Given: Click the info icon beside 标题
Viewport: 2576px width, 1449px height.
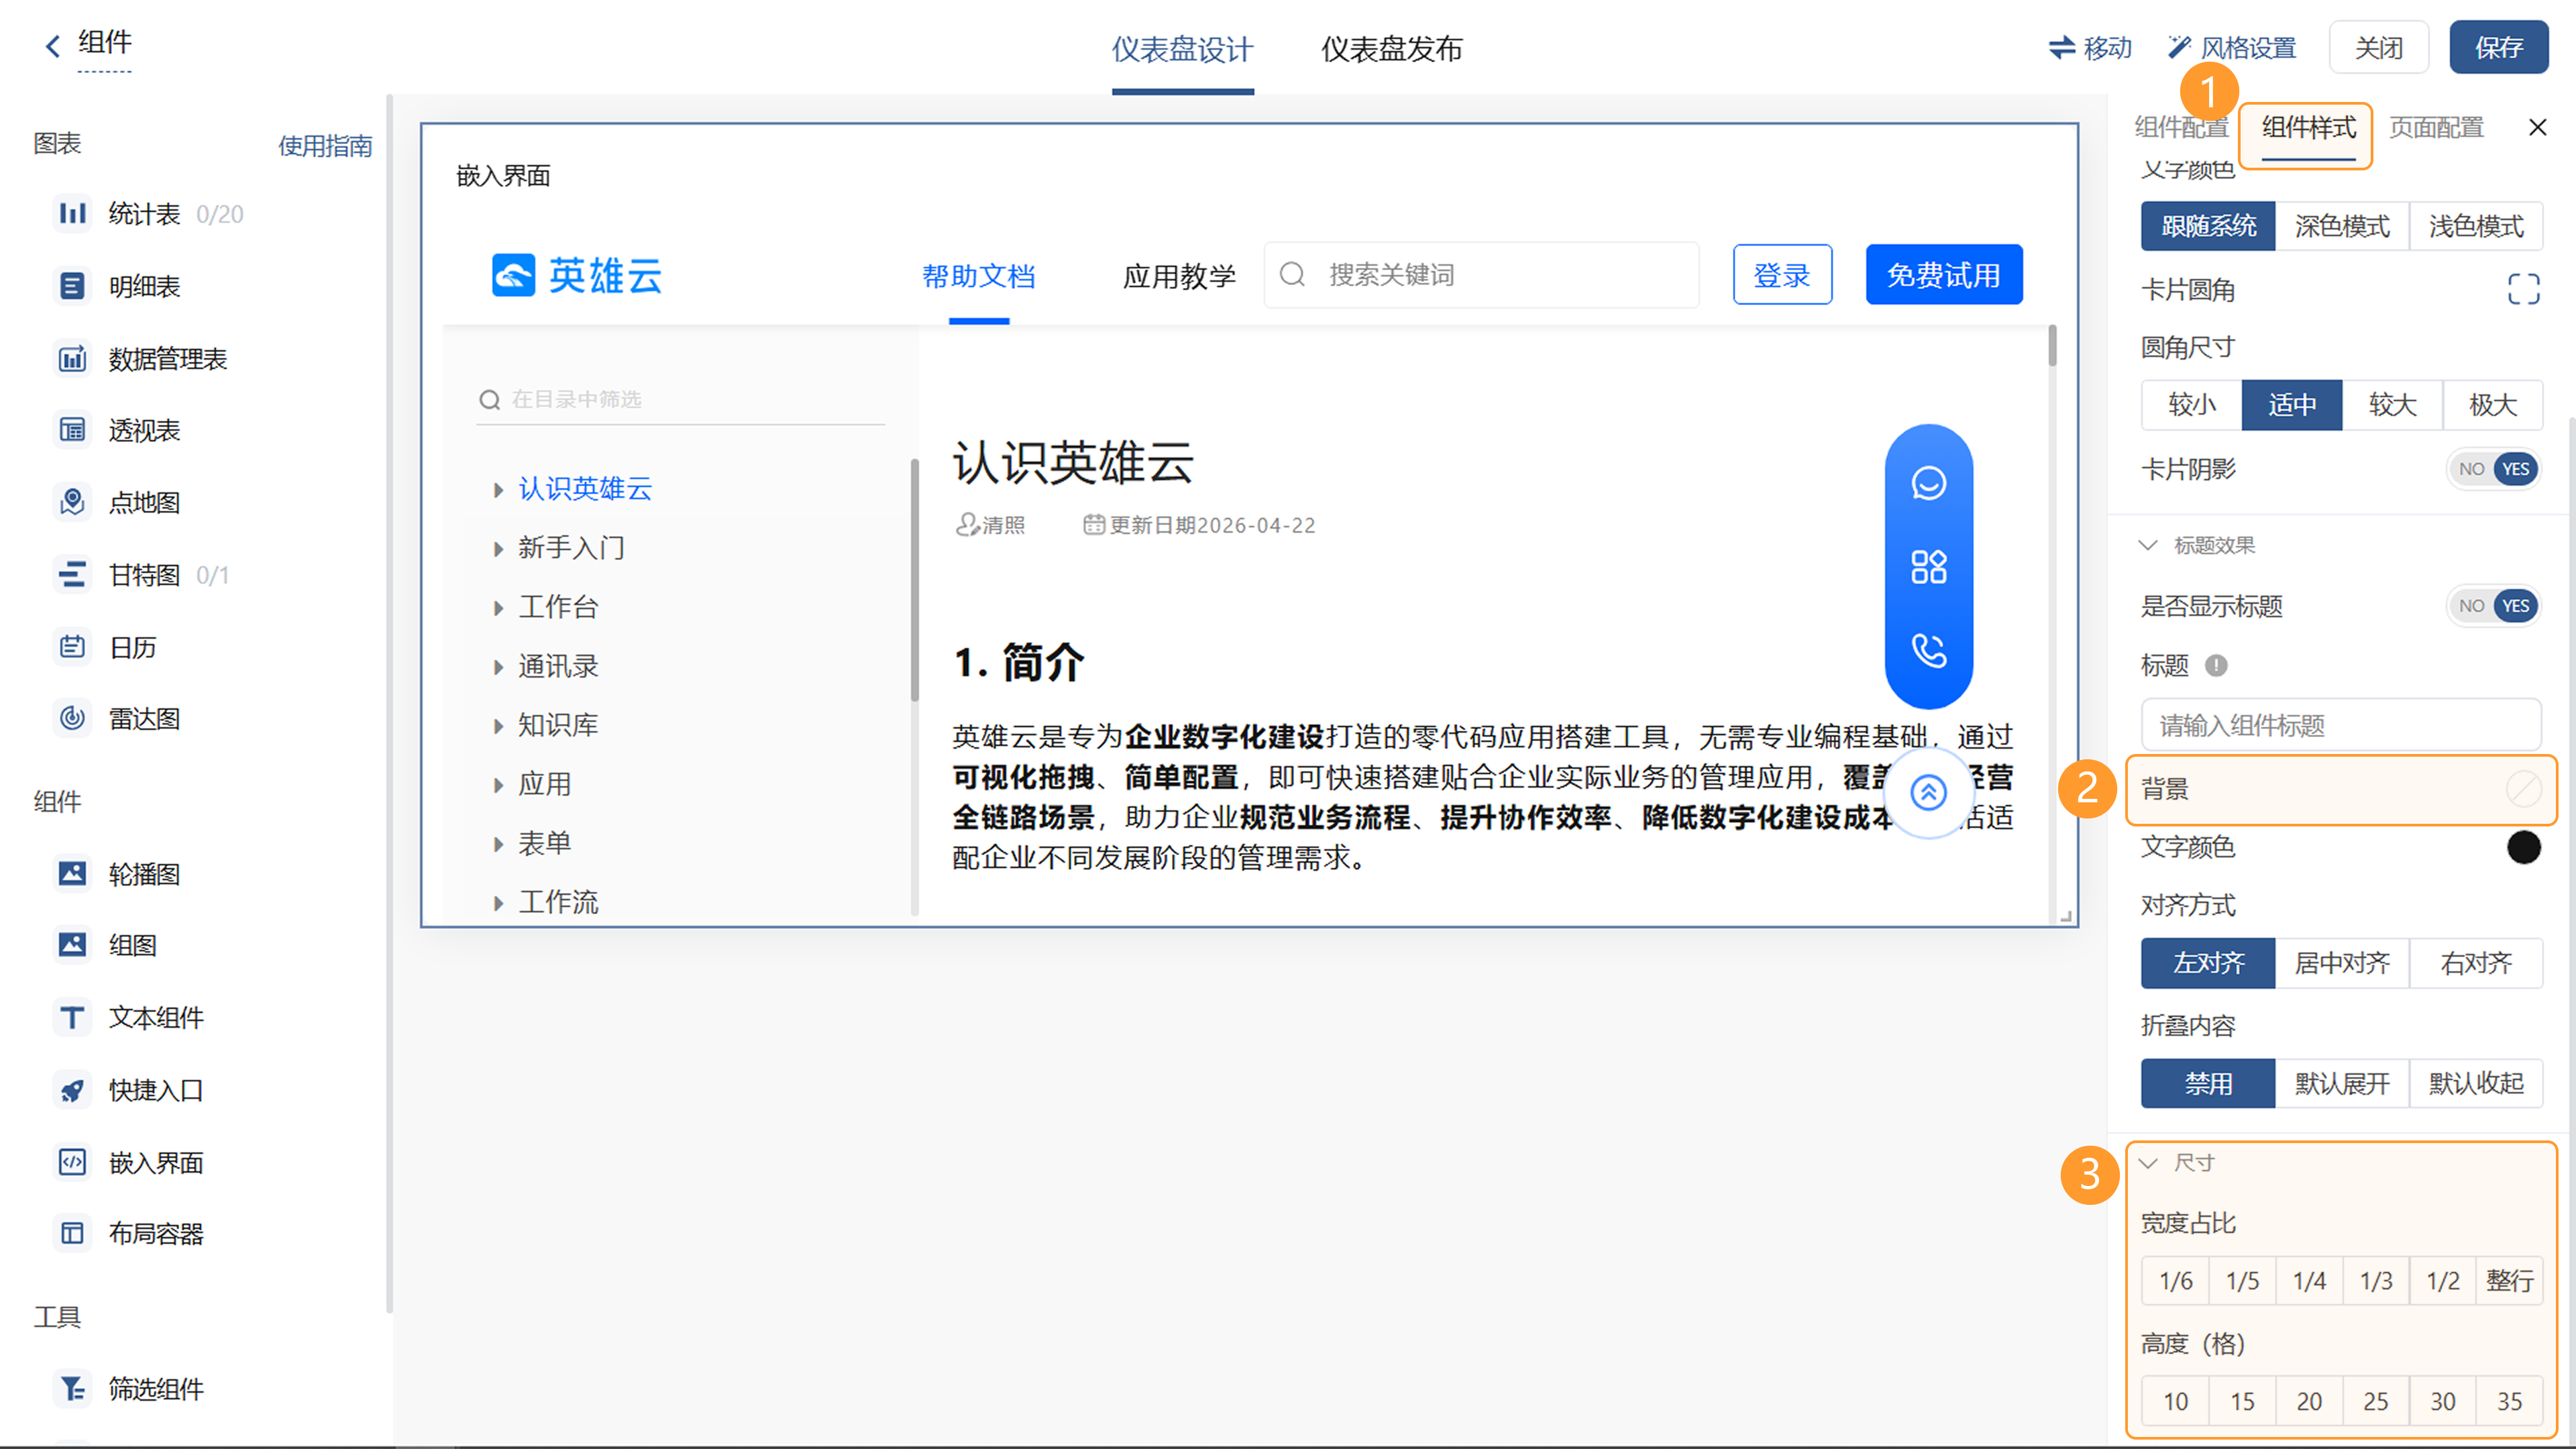Looking at the screenshot, I should (2216, 665).
